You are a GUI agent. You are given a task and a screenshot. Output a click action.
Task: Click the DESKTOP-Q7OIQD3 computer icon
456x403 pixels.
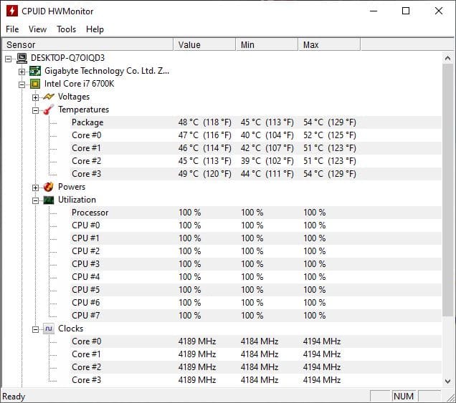[22, 58]
